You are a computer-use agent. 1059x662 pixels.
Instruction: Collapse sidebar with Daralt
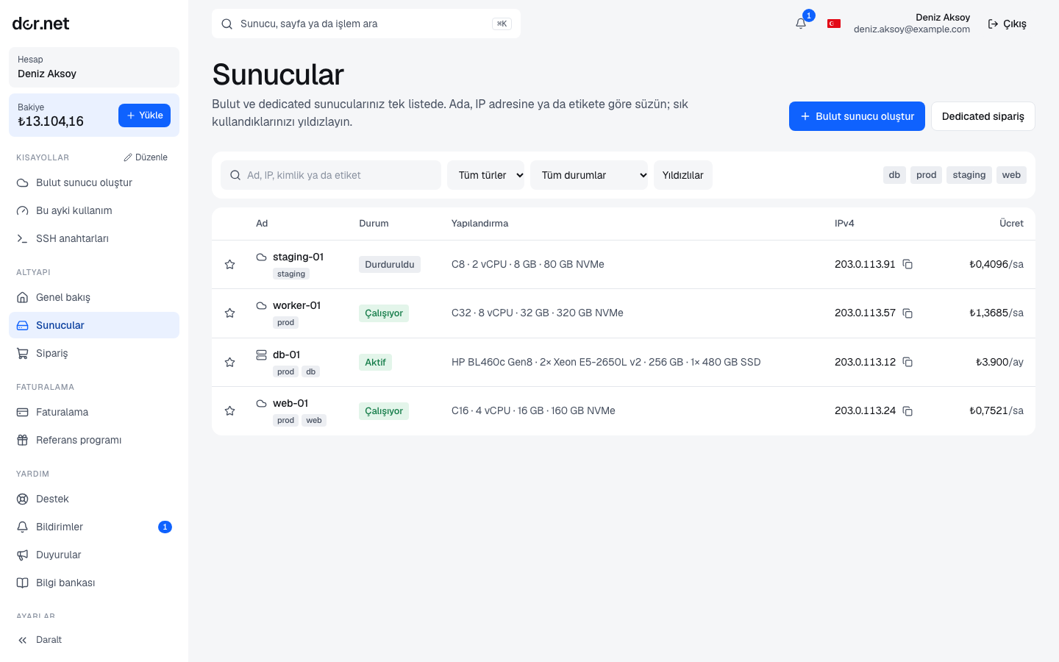[94, 640]
